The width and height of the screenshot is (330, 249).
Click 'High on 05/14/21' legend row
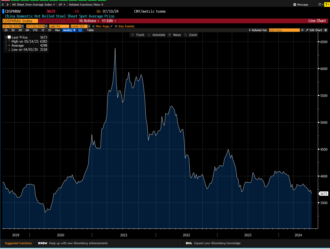29,41
